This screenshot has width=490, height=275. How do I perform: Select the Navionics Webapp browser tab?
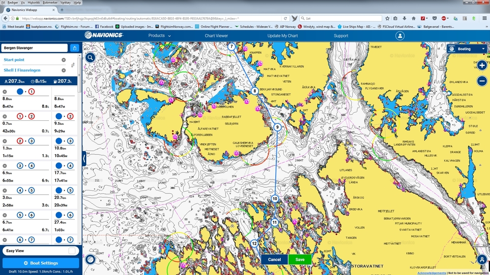(x=30, y=10)
